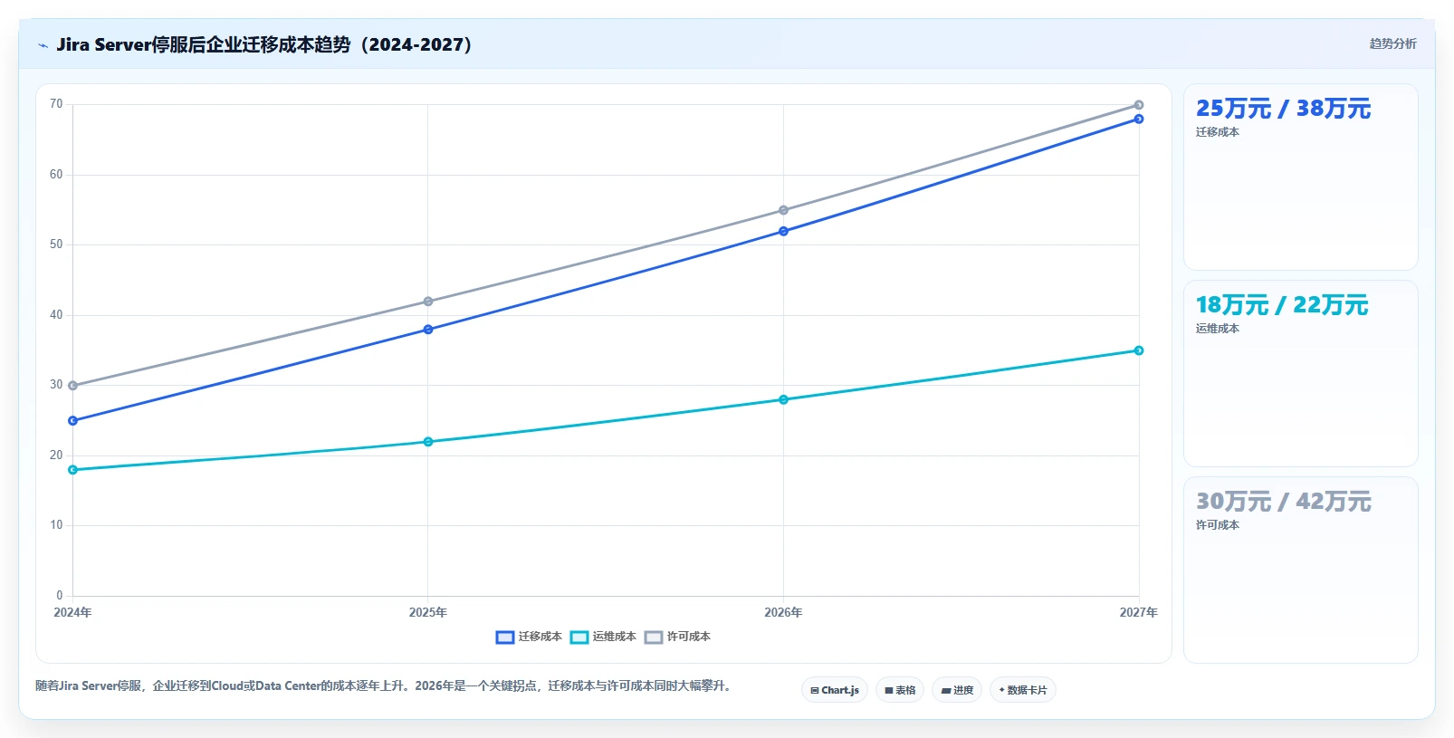
Task: Click the 许可成本 legend label
Action: (x=688, y=637)
